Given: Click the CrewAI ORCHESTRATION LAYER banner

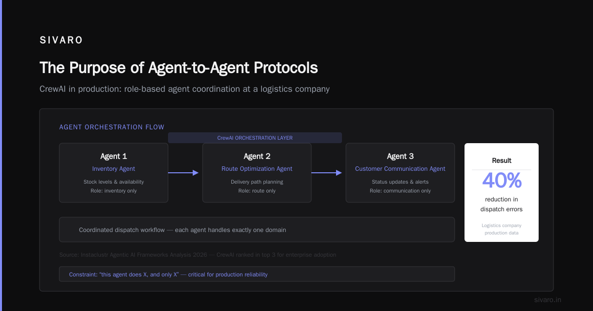Looking at the screenshot, I should [x=255, y=138].
